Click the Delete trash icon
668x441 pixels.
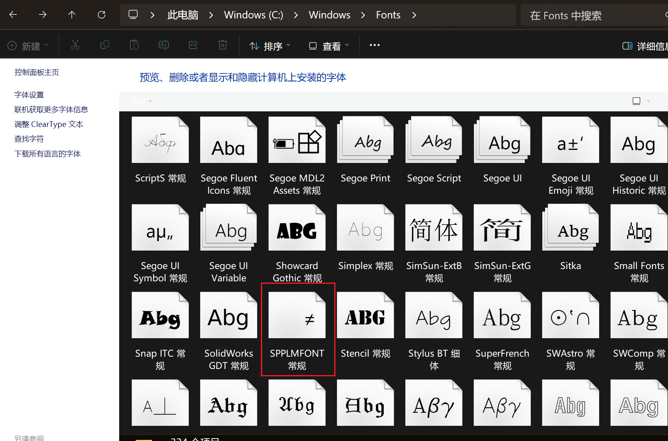point(223,45)
